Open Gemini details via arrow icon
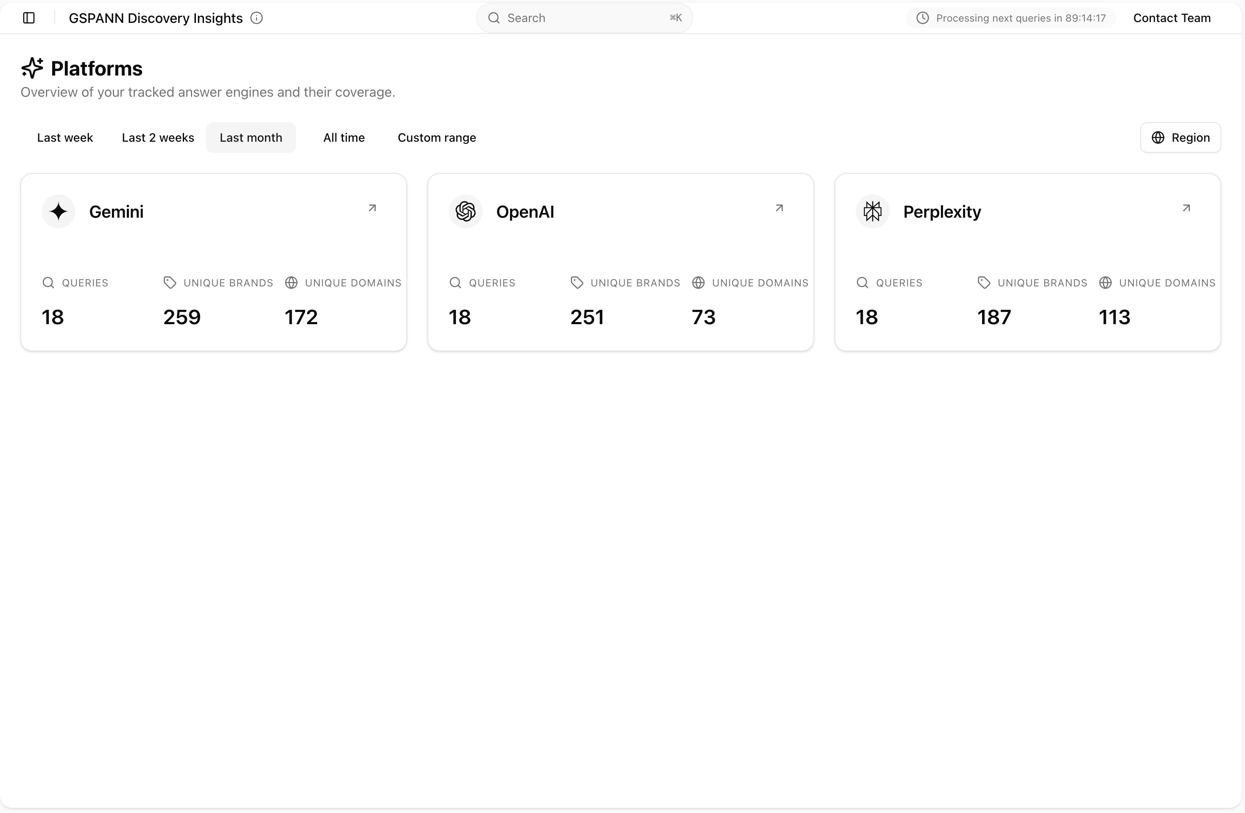 pos(372,208)
